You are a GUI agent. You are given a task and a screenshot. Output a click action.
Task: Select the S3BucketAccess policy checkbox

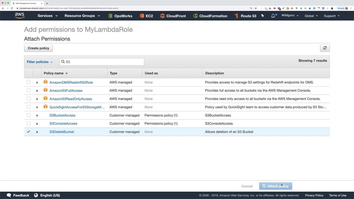[x=28, y=115]
